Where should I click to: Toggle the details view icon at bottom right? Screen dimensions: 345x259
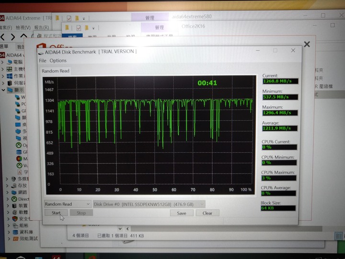tap(338, 236)
